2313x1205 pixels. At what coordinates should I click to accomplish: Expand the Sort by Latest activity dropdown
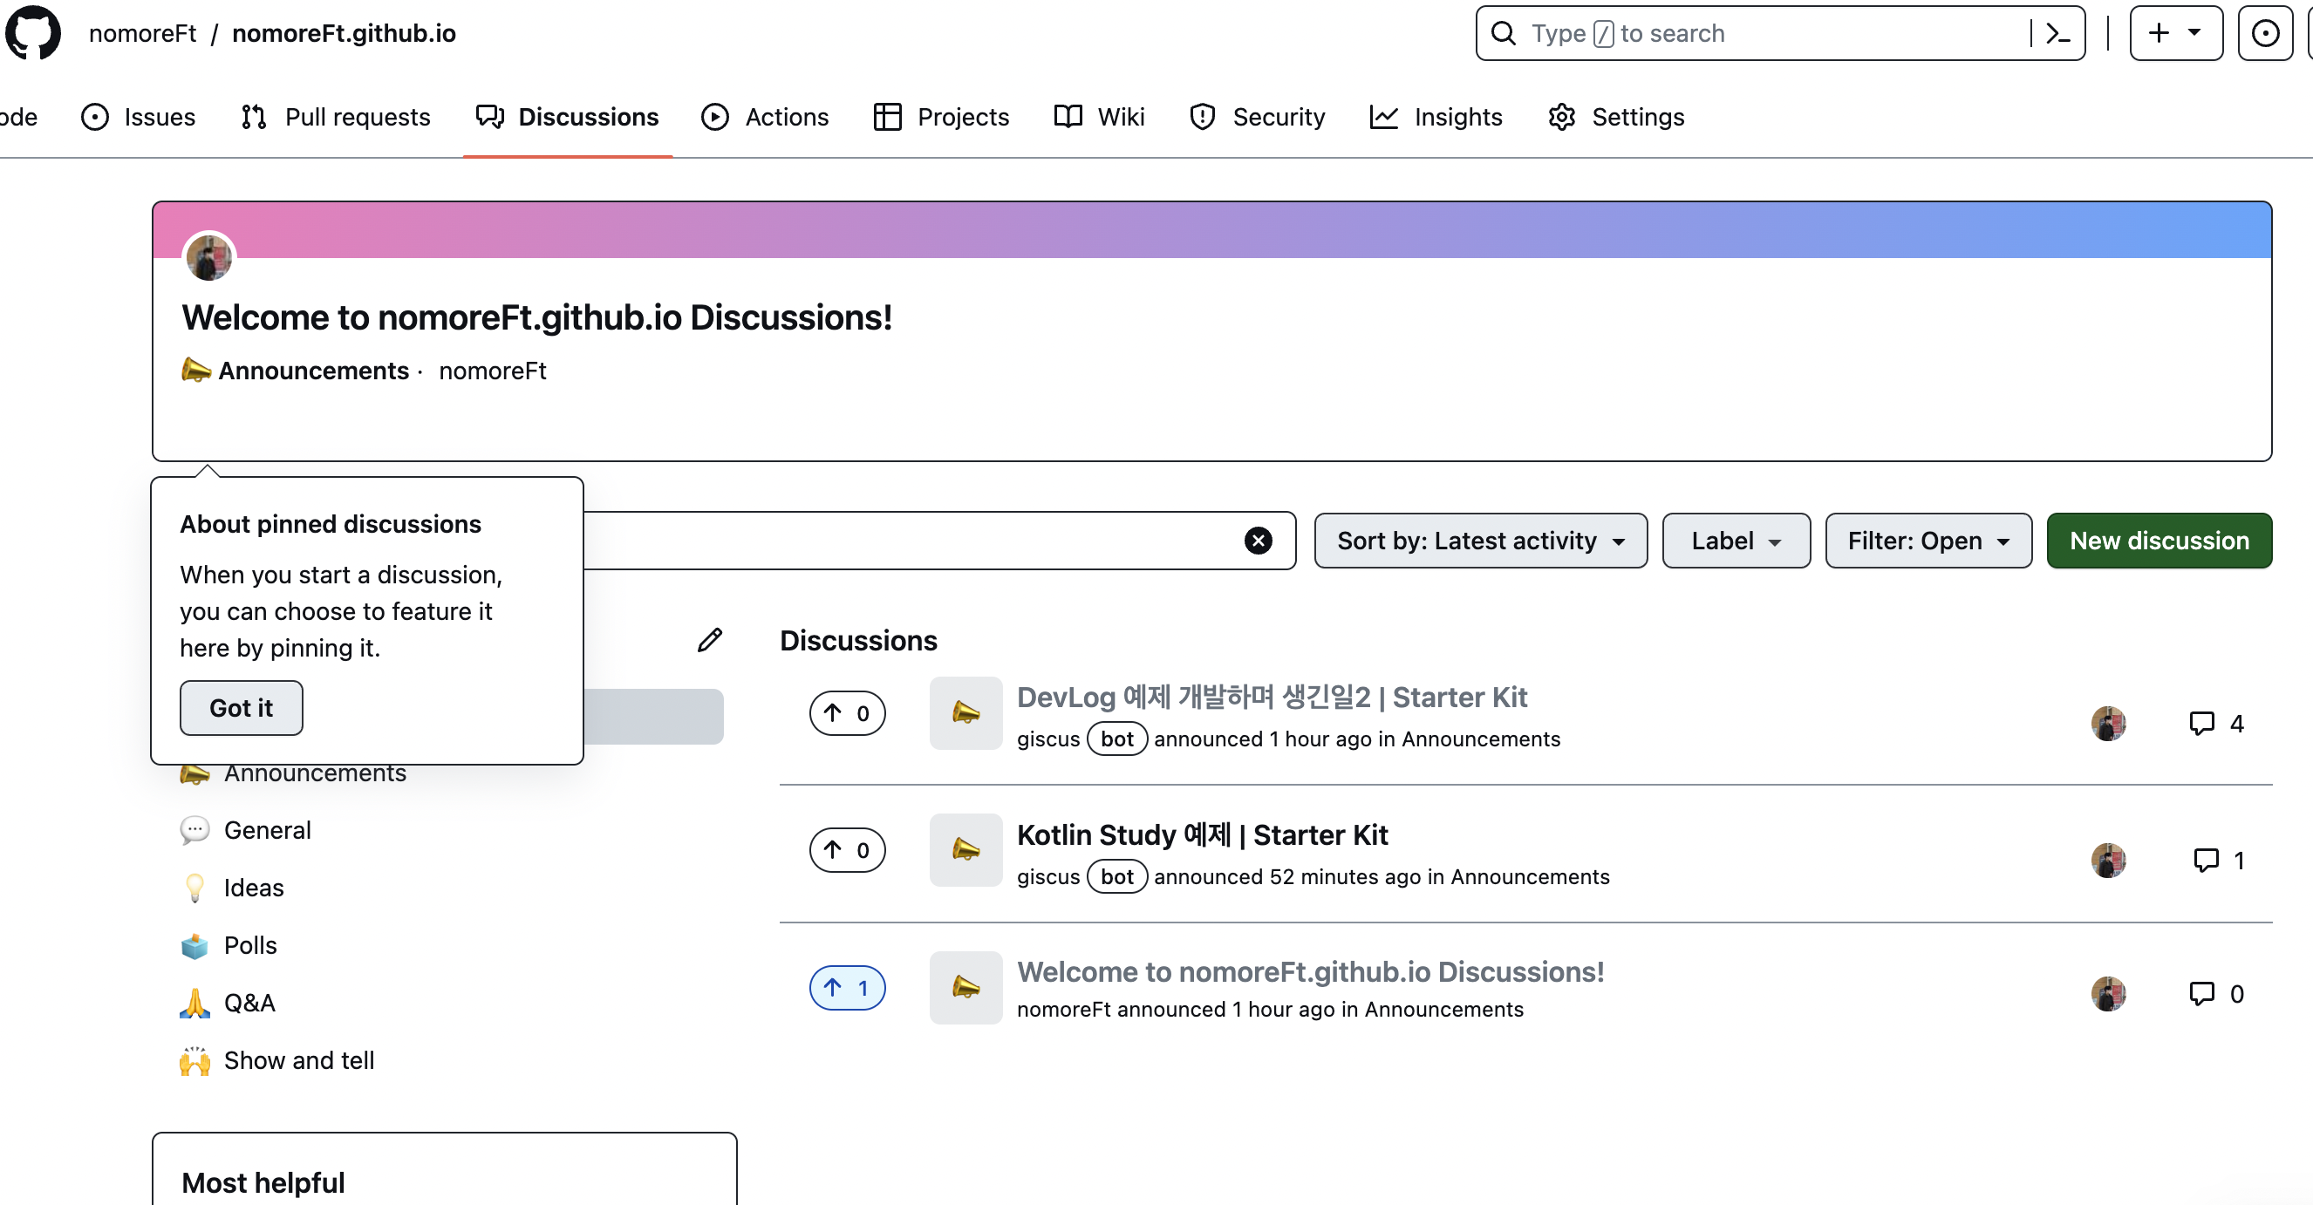coord(1481,541)
